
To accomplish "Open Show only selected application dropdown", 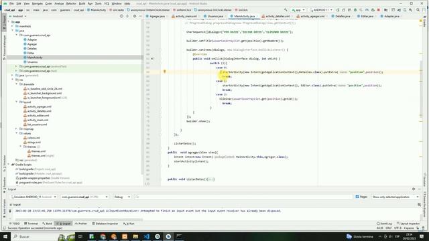I will click(x=395, y=197).
